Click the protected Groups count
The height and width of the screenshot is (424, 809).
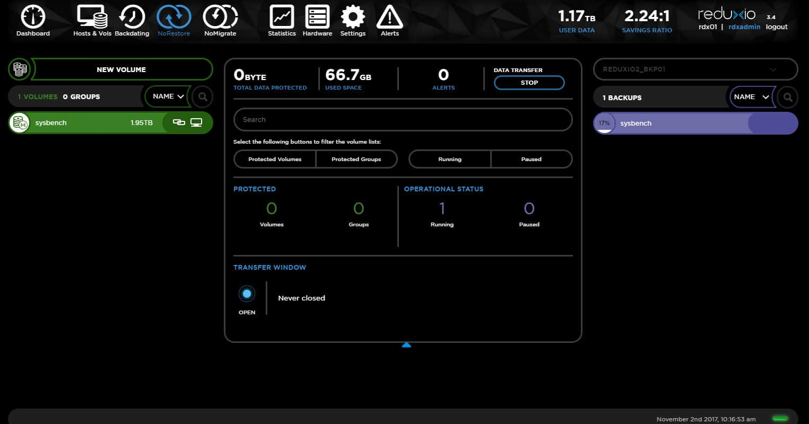359,209
